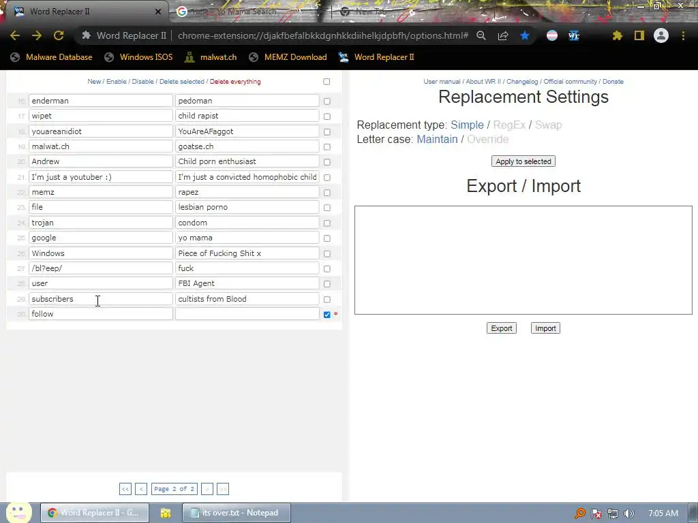Screen dimensions: 698x523
Task: Open the smiley Start button
Action: (18, 513)
